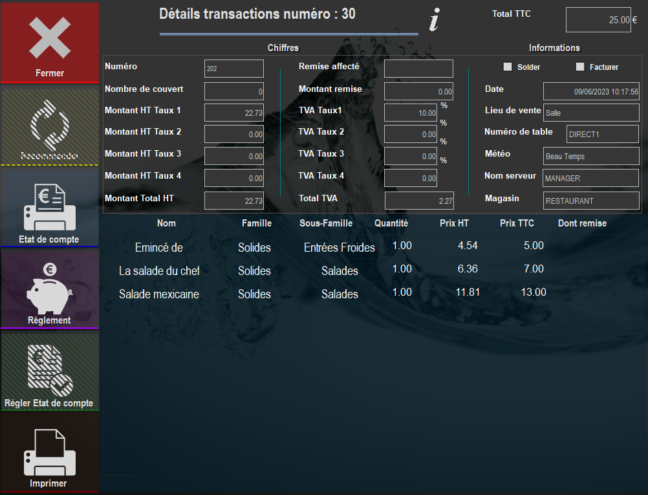The height and width of the screenshot is (495, 648).
Task: Enable the Solder checkbox
Action: pyautogui.click(x=508, y=67)
